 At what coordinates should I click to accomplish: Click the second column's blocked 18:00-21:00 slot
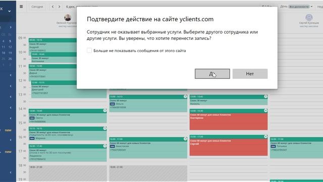(x=148, y=173)
